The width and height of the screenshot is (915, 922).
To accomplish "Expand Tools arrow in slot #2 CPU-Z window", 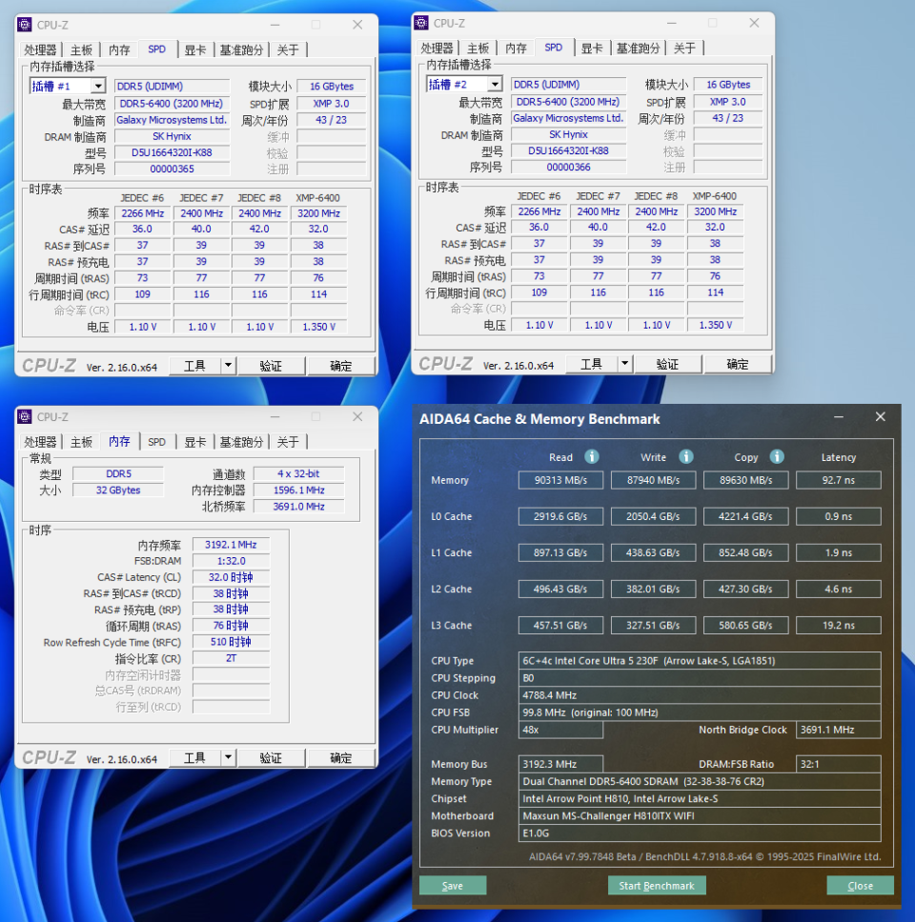I will (625, 364).
